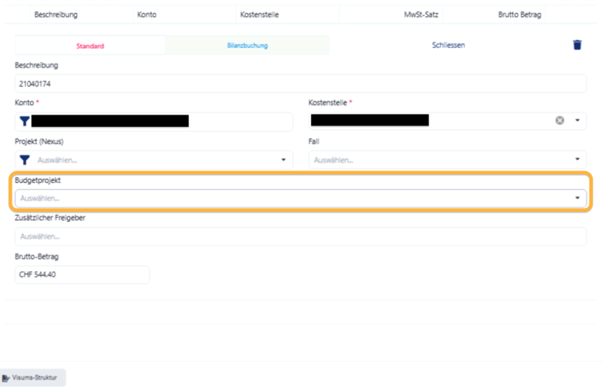This screenshot has height=391, width=603.
Task: Click the Projekt (Nexus) Auswählen field
Action: click(154, 160)
